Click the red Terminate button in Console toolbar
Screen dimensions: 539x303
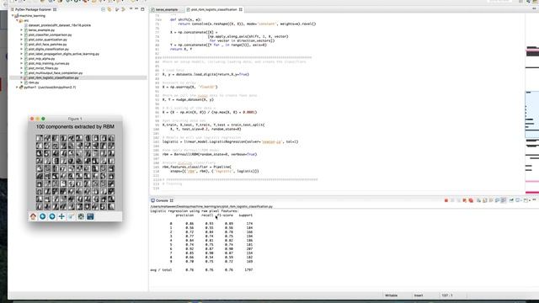pyautogui.click(x=446, y=200)
